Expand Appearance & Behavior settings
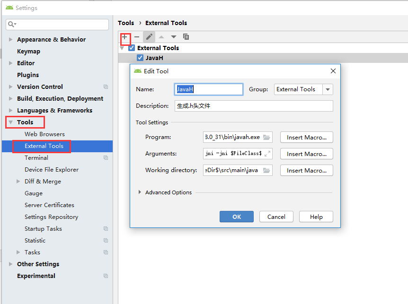This screenshot has height=304, width=408. pyautogui.click(x=11, y=40)
